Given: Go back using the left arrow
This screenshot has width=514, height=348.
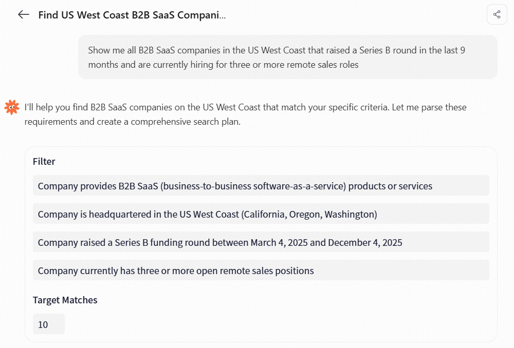Looking at the screenshot, I should tap(23, 14).
